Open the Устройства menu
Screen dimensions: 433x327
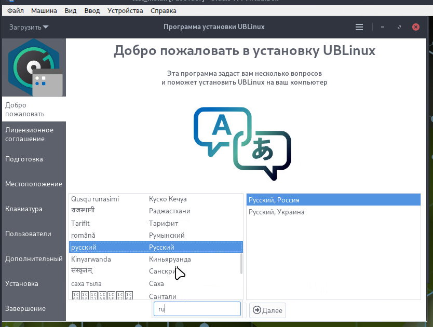pyautogui.click(x=125, y=11)
